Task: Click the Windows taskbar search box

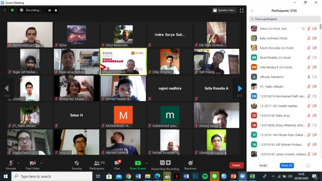Action: 52,176
